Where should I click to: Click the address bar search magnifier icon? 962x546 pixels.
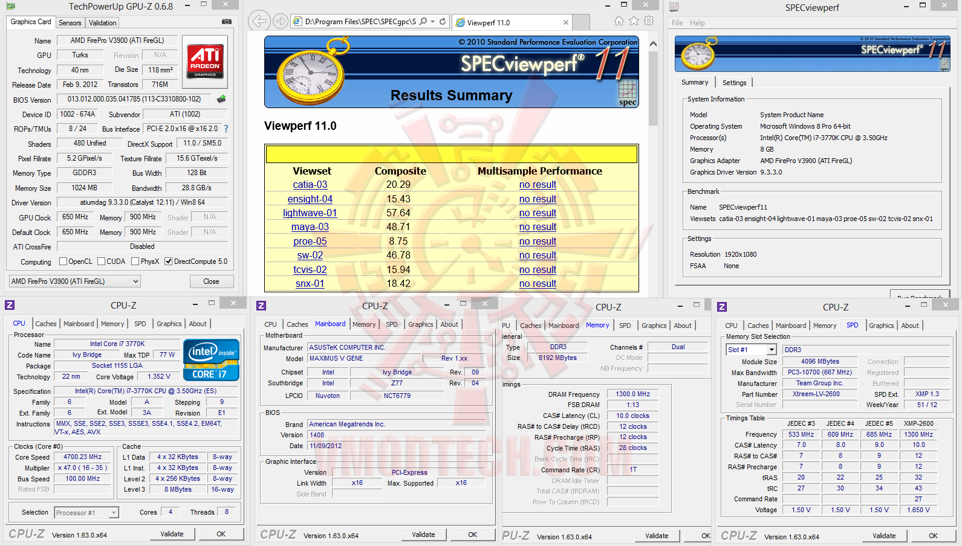tap(423, 22)
